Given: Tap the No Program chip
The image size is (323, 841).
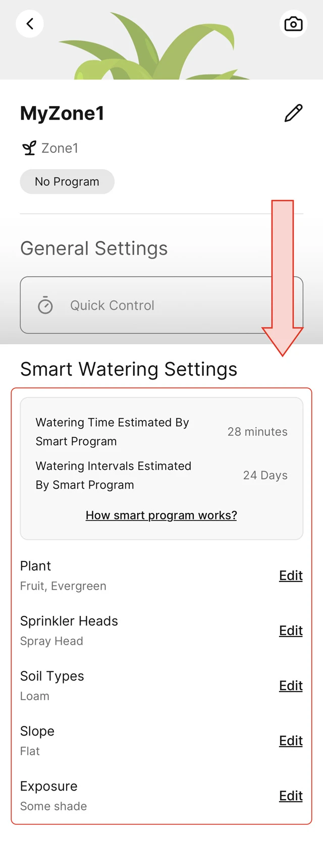Looking at the screenshot, I should (67, 181).
